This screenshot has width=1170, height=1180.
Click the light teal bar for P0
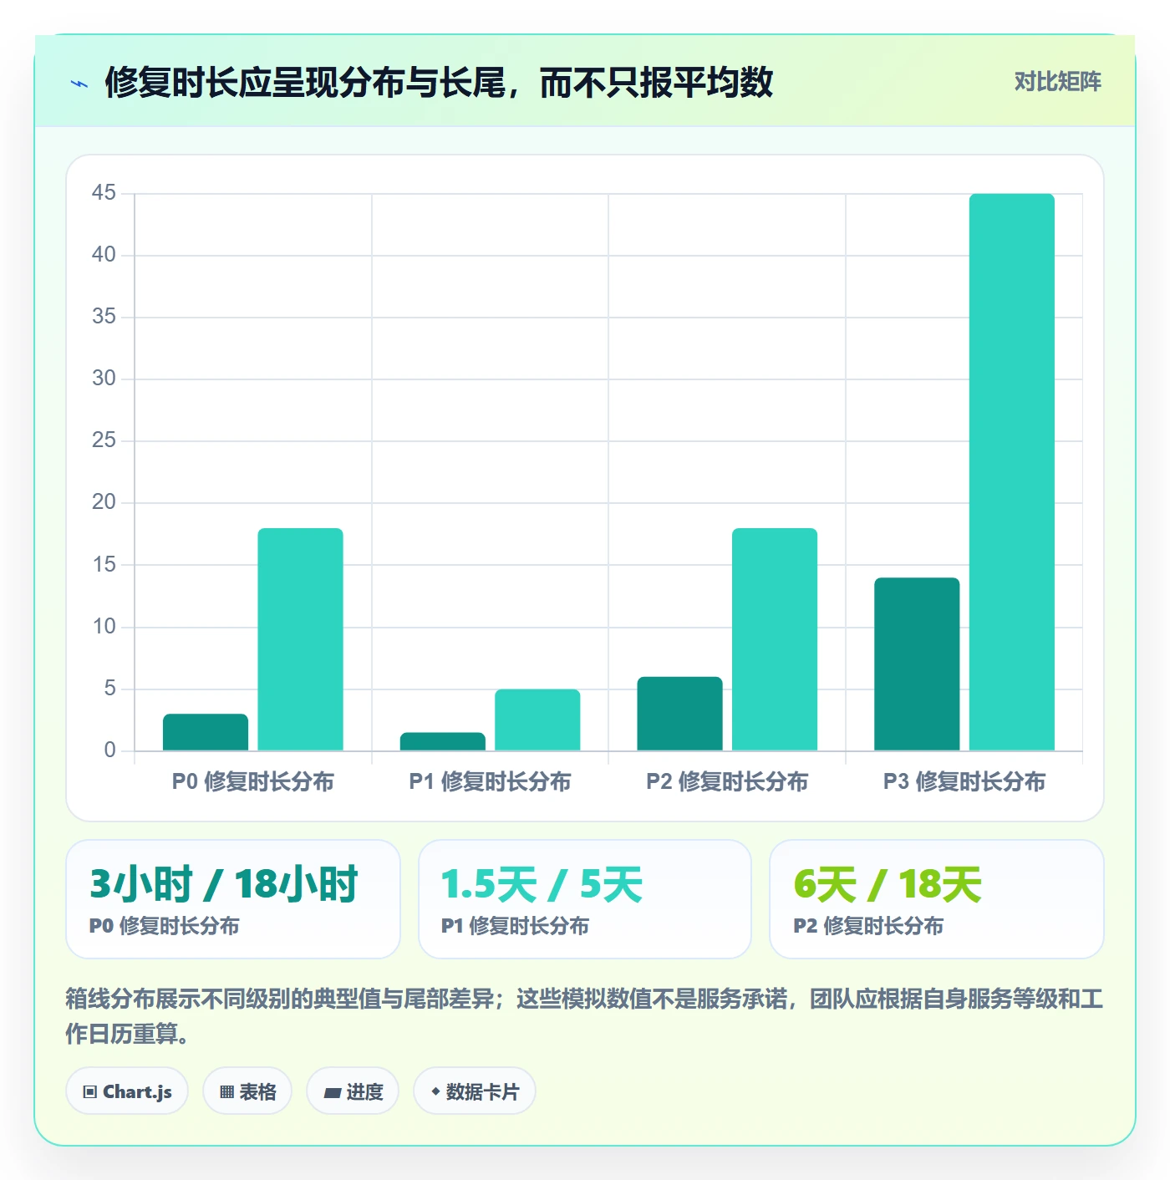point(300,639)
